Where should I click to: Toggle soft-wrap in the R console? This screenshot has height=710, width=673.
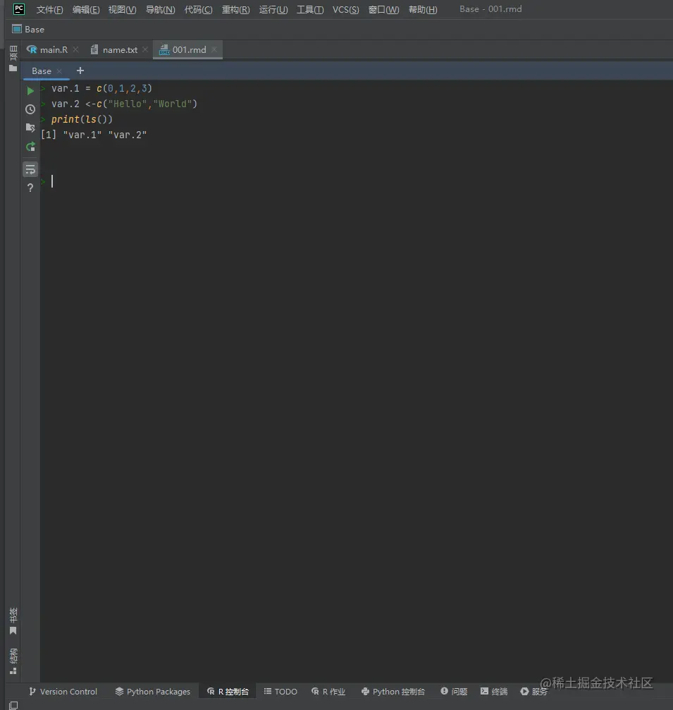pyautogui.click(x=30, y=169)
